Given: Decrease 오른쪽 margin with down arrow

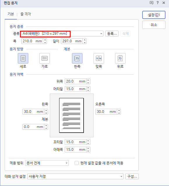Looking at the screenshot, I should tap(119, 113).
